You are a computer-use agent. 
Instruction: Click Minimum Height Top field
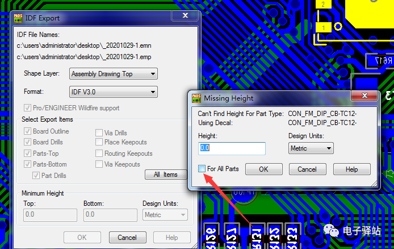(x=50, y=215)
